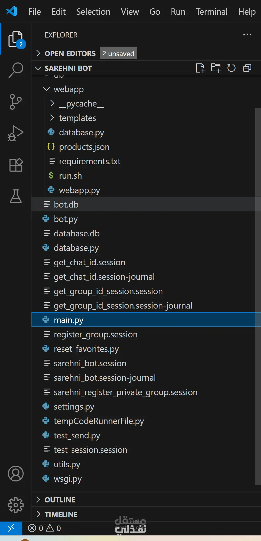The image size is (261, 541).
Task: Click the New Folder icon
Action: point(216,68)
